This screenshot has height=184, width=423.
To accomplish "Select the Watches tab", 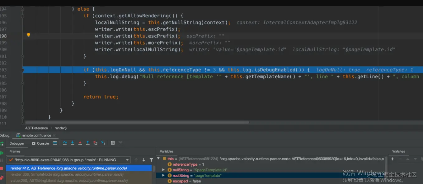I will [398, 151].
